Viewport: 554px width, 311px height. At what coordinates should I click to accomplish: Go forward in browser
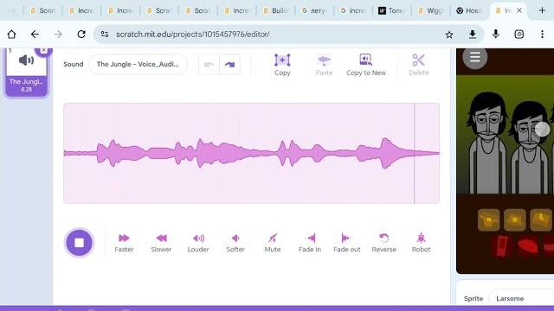tap(58, 35)
